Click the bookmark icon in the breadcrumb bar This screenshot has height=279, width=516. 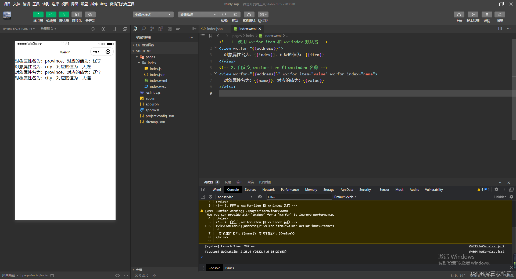tap(211, 36)
